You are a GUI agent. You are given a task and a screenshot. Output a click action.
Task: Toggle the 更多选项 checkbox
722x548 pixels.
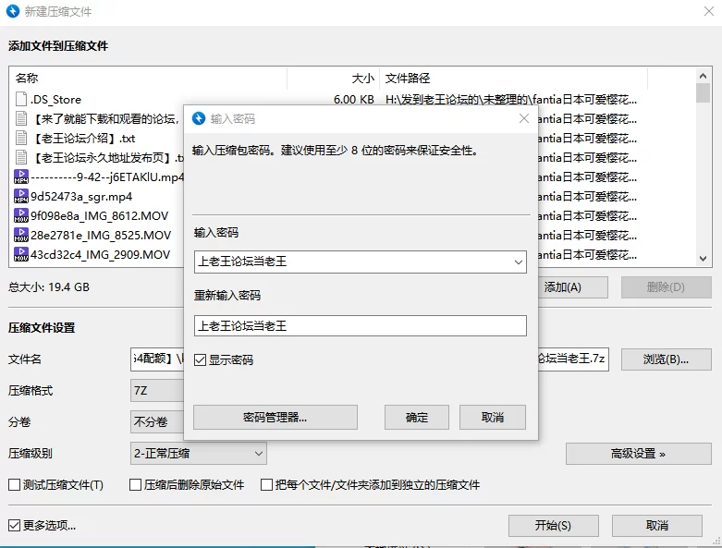(14, 525)
